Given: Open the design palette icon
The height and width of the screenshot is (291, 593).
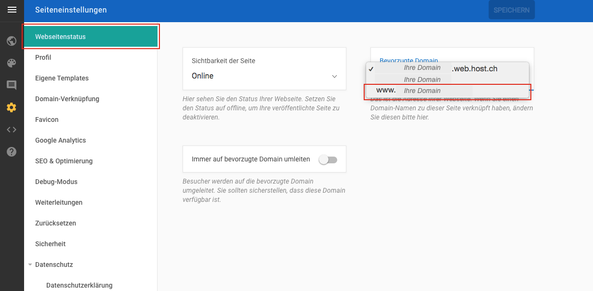Looking at the screenshot, I should click(x=12, y=63).
